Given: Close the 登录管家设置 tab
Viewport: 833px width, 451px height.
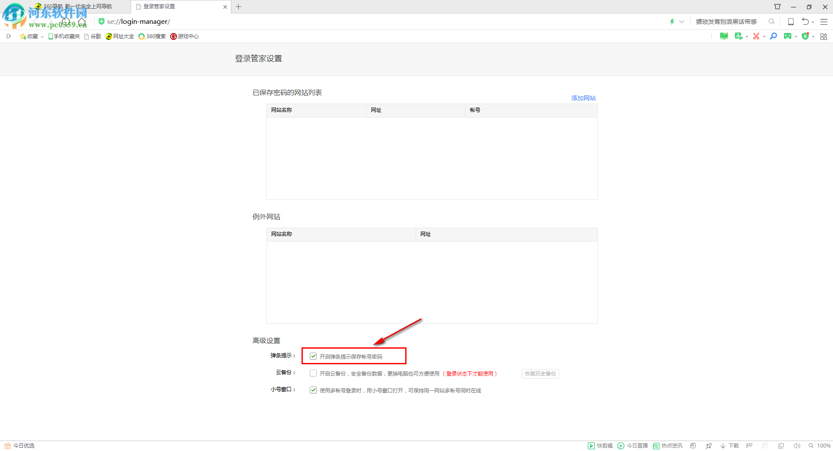Looking at the screenshot, I should [x=225, y=7].
